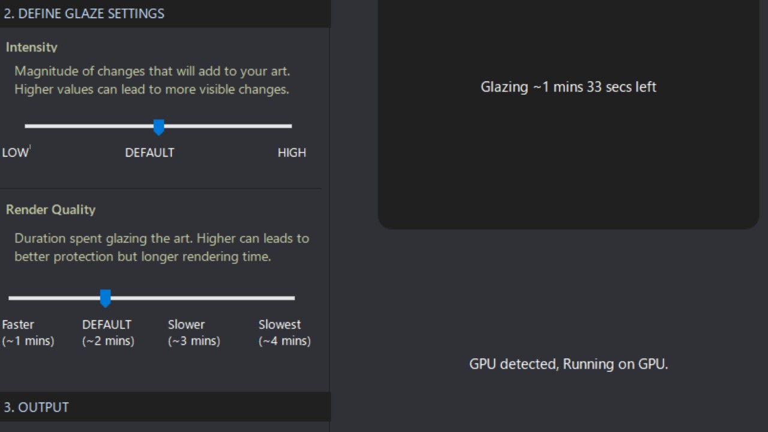This screenshot has height=432, width=768.
Task: Click the Render Quality heading
Action: tap(50, 209)
